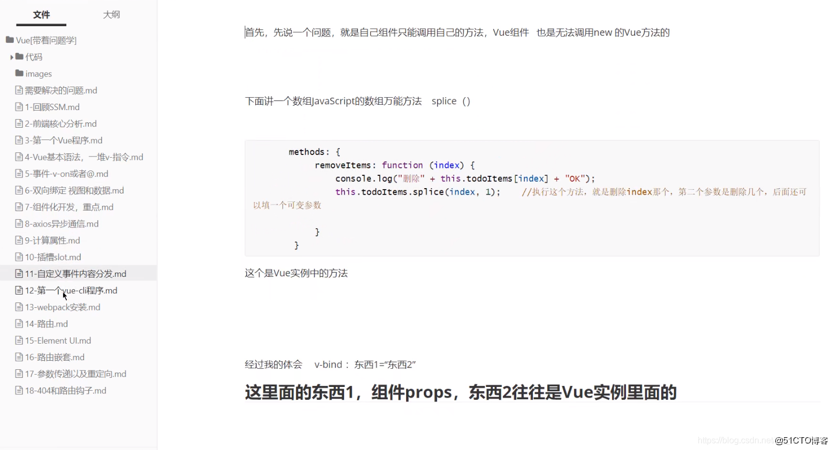Image resolution: width=833 pixels, height=450 pixels.
Task: Place cursor in first paragraph starting 首先
Action: click(x=457, y=33)
